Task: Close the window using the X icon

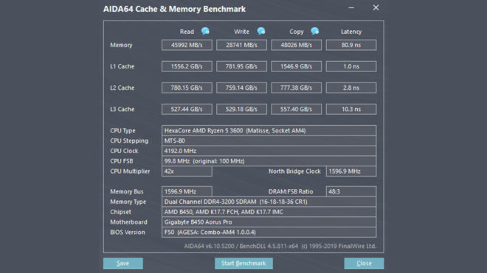Action: [376, 8]
